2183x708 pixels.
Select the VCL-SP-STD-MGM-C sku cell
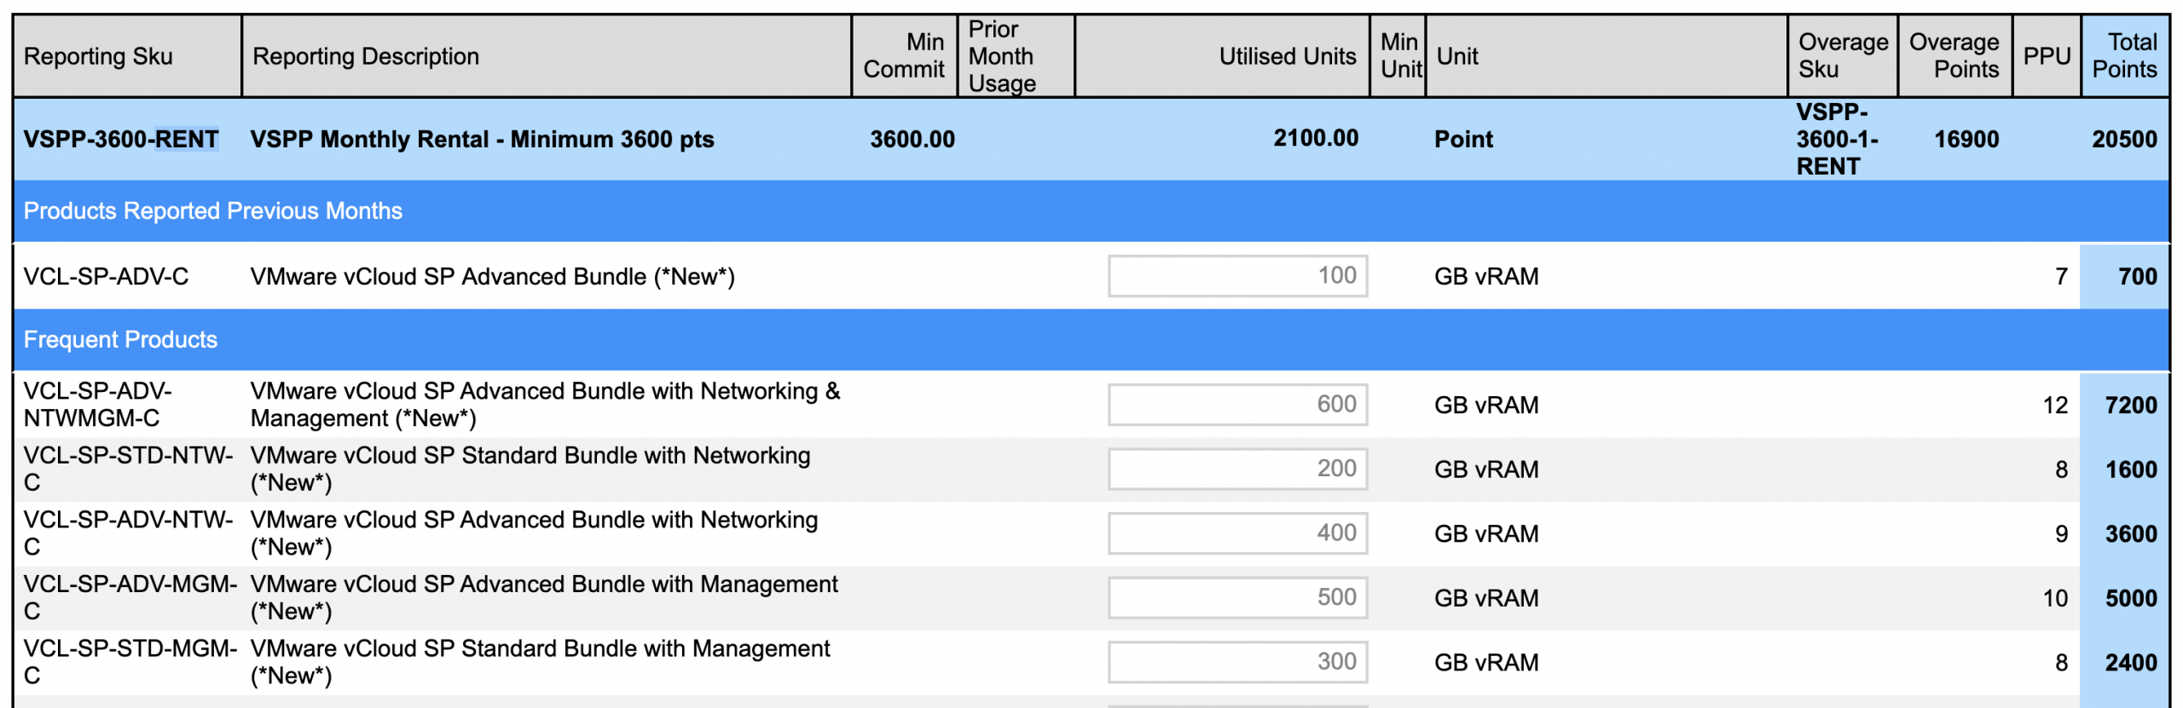[x=130, y=662]
